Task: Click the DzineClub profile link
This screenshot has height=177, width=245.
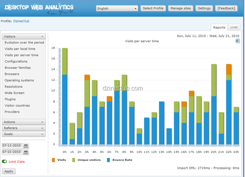Action: (x=21, y=21)
